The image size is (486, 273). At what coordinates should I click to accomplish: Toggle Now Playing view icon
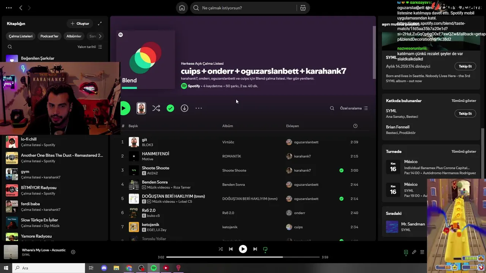click(x=406, y=252)
